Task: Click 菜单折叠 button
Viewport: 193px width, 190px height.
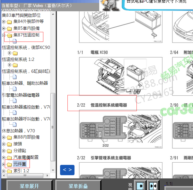Action: point(78,186)
